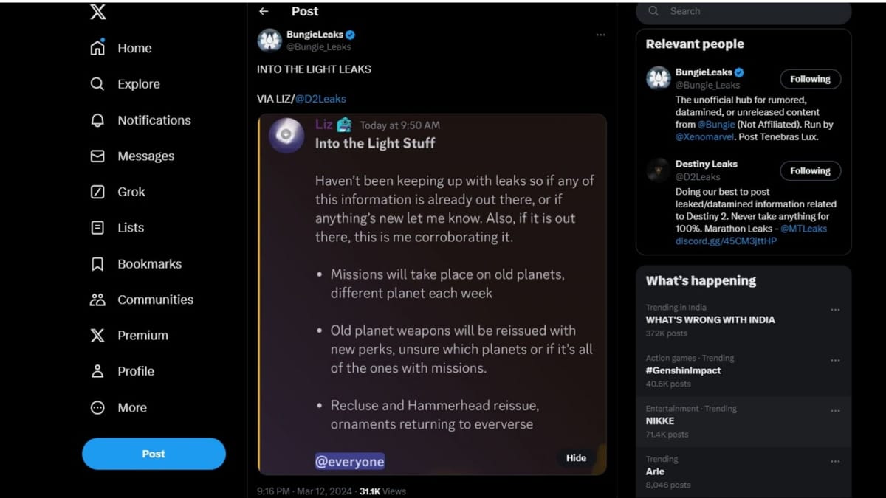Open Bookmarks icon in sidebar

(x=97, y=264)
